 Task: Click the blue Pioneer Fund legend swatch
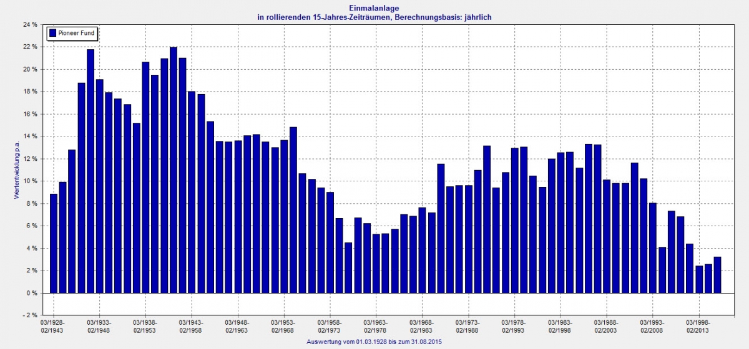pos(52,32)
